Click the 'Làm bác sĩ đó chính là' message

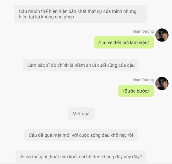coord(81,65)
